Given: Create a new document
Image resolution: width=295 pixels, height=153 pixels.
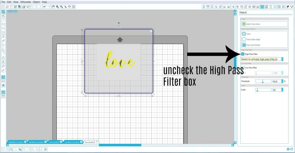Looking at the screenshot, I should 3,7.
